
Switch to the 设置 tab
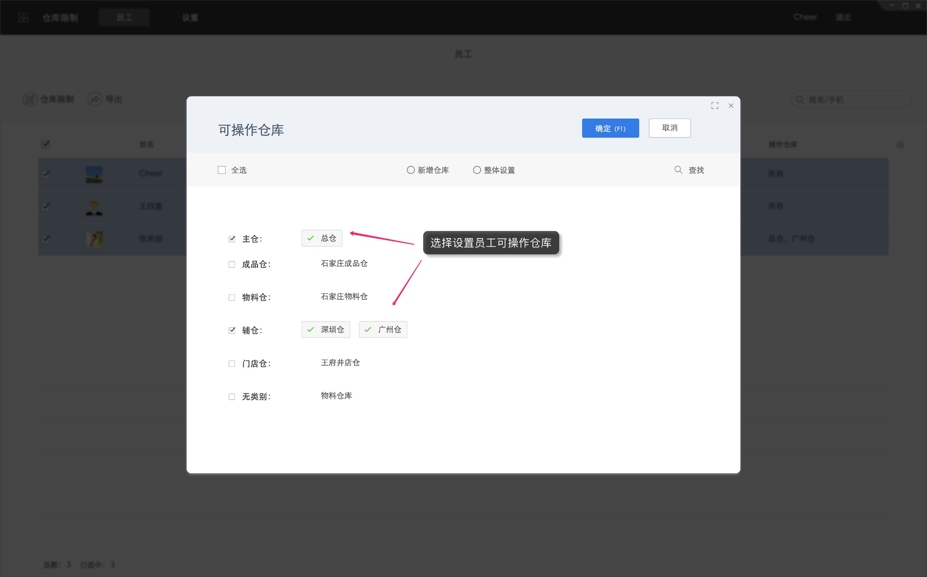[x=190, y=18]
